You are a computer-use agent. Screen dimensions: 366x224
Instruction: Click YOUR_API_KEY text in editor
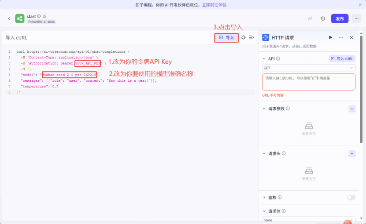(88, 63)
